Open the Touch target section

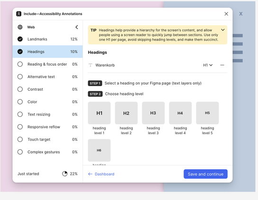47,139
